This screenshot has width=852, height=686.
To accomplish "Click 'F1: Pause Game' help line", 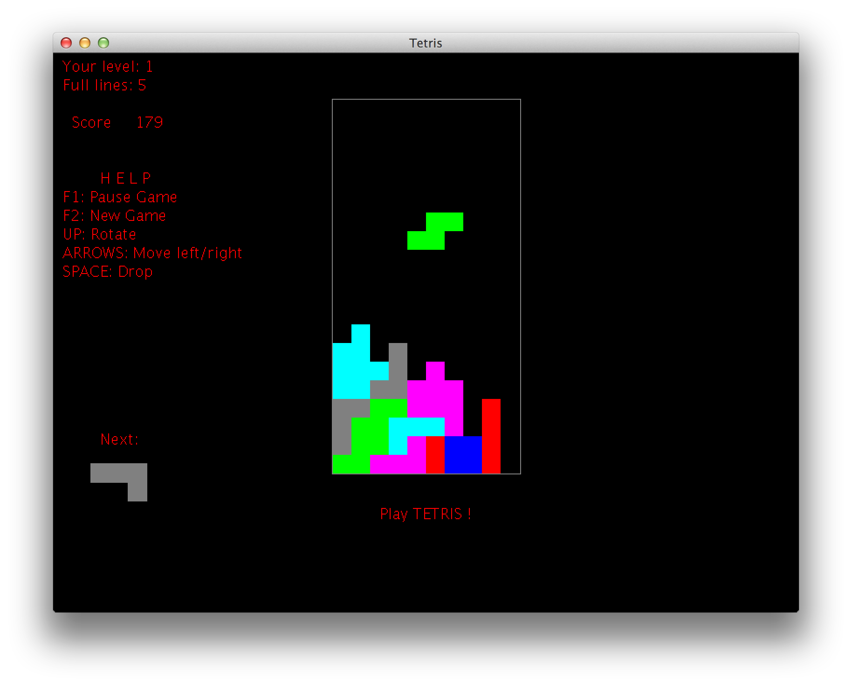I will click(120, 197).
